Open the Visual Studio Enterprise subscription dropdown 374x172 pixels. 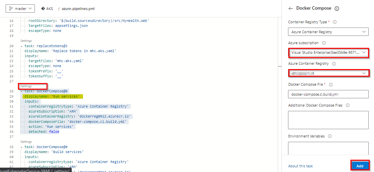[x=328, y=52]
